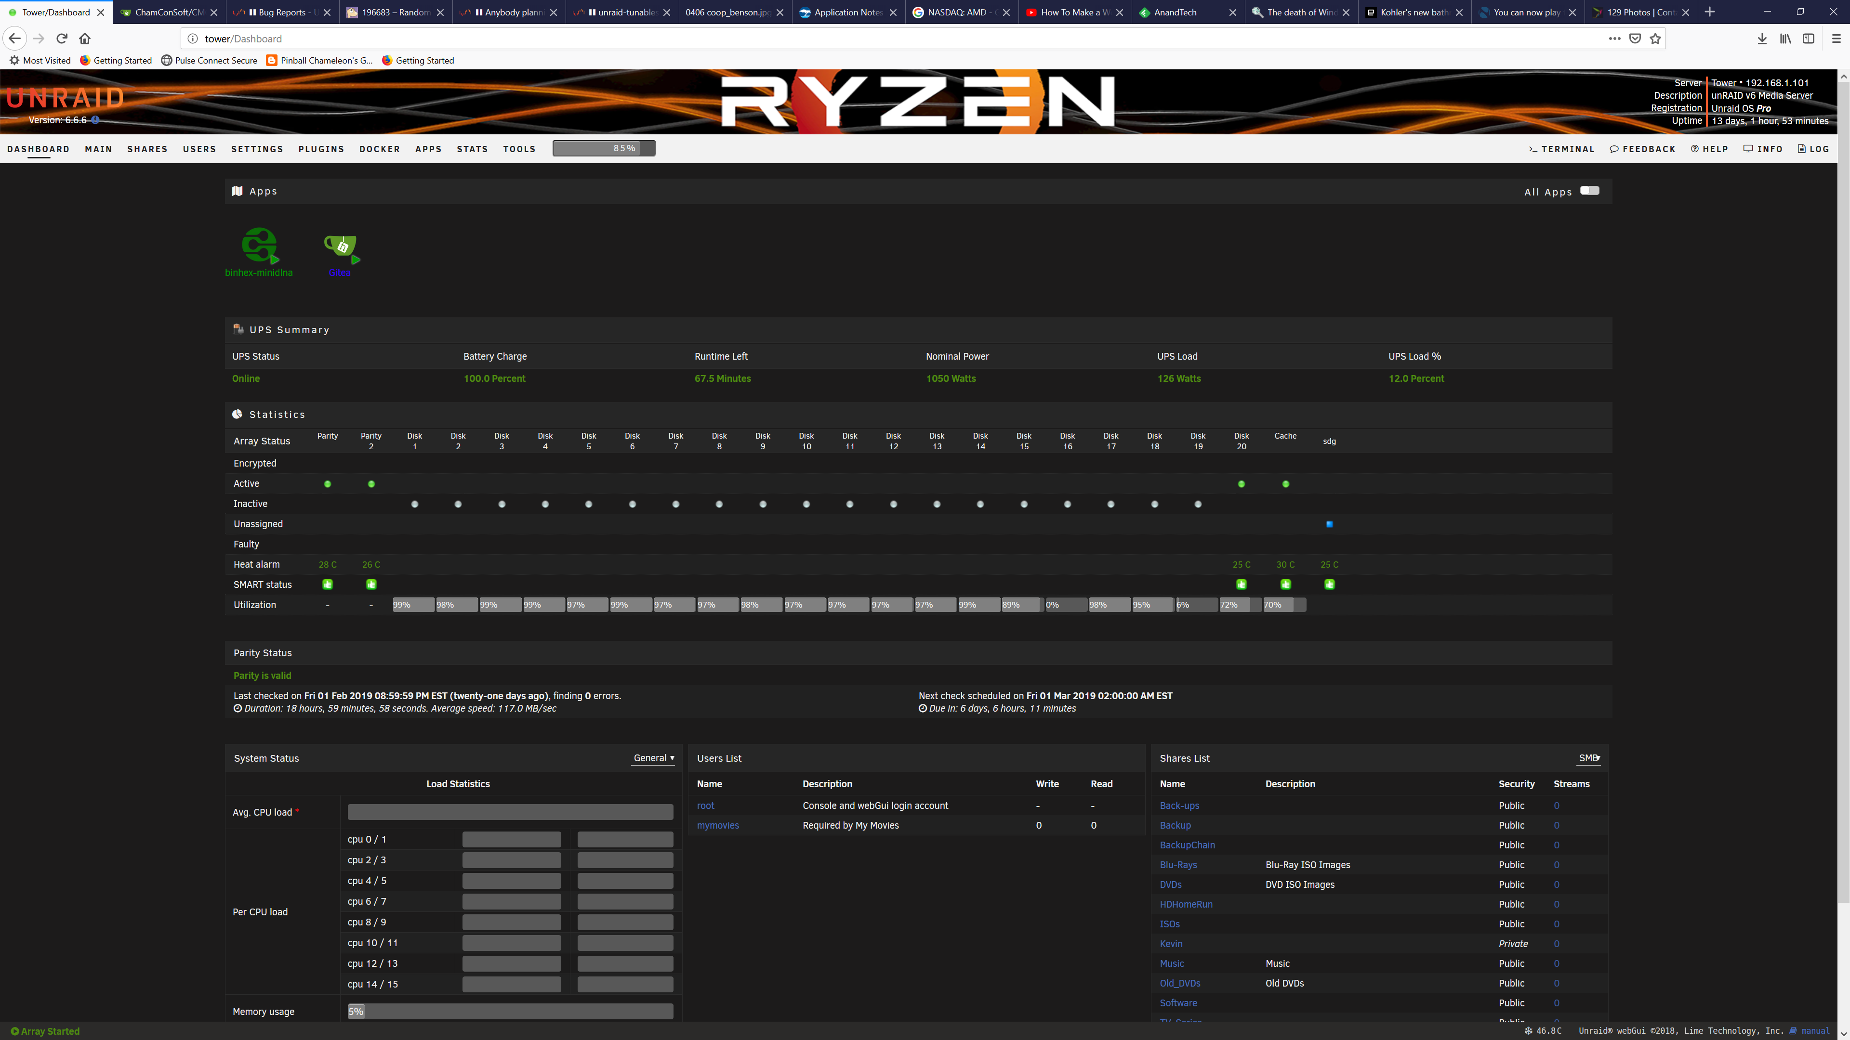Click the Firefox home button
The image size is (1850, 1040).
pyautogui.click(x=85, y=39)
